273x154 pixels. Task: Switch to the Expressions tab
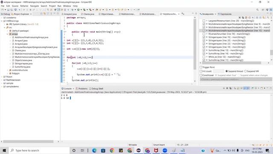224,14
